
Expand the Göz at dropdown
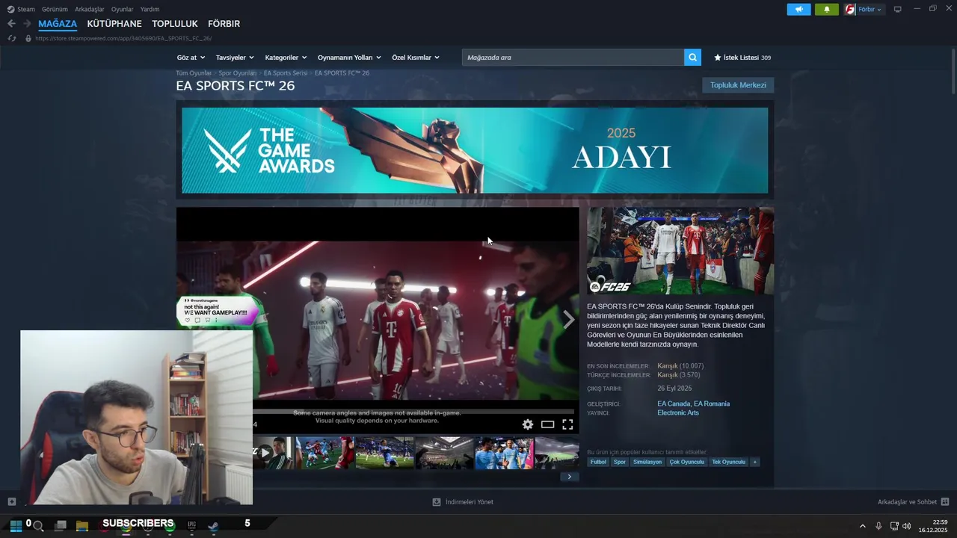coord(191,58)
